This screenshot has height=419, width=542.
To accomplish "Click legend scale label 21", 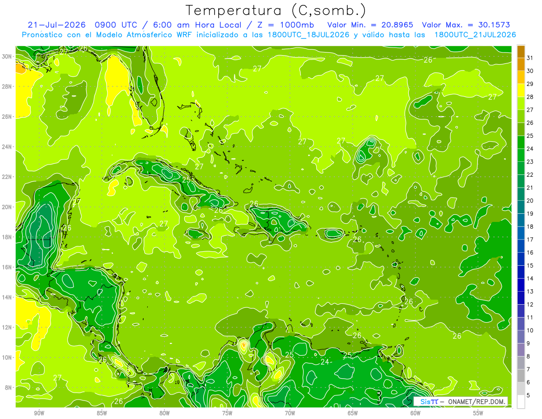I will [530, 188].
